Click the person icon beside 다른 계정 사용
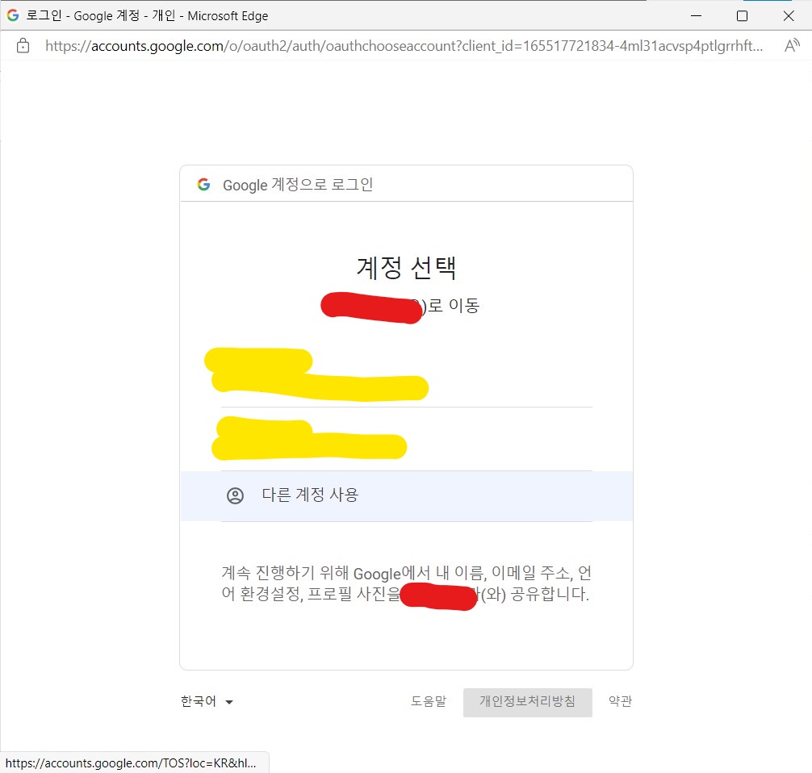The height and width of the screenshot is (773, 812). point(235,495)
